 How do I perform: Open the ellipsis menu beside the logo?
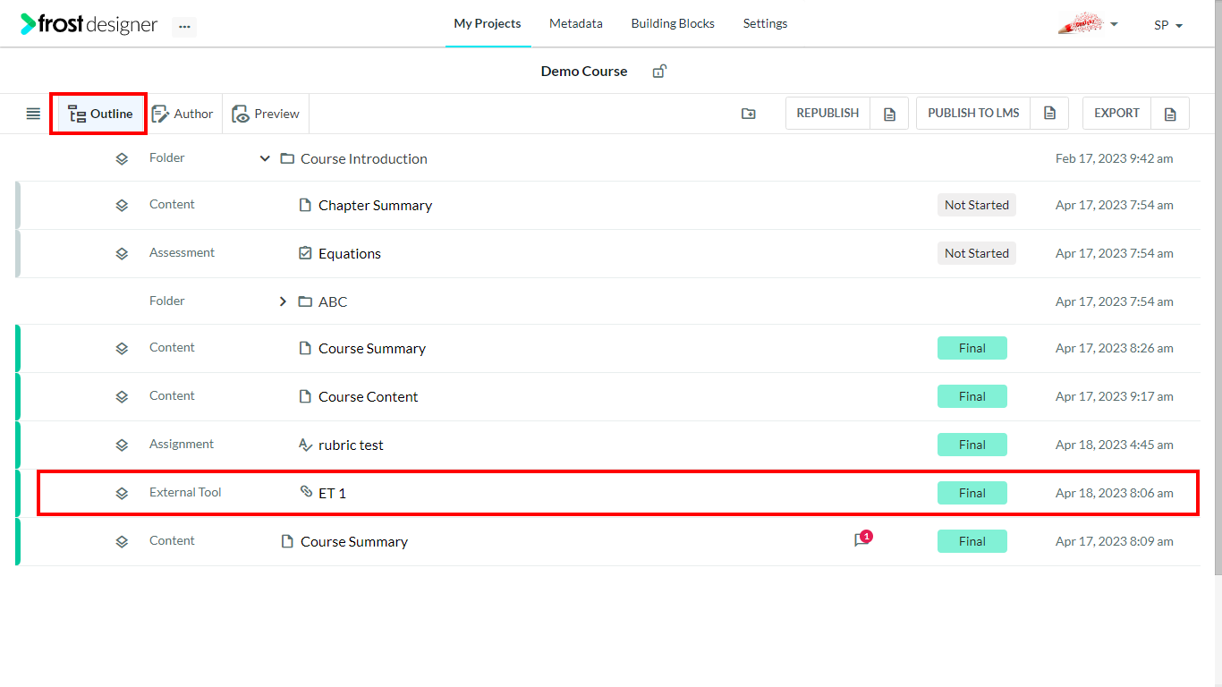[184, 27]
